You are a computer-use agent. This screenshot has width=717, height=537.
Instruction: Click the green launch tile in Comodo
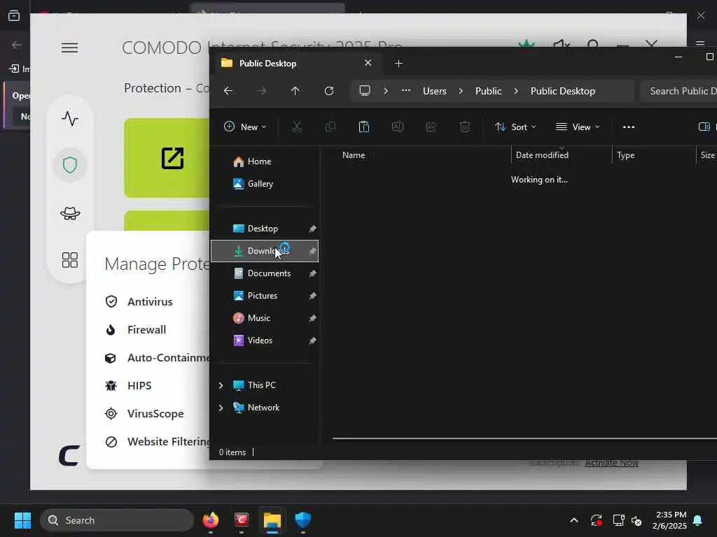167,158
